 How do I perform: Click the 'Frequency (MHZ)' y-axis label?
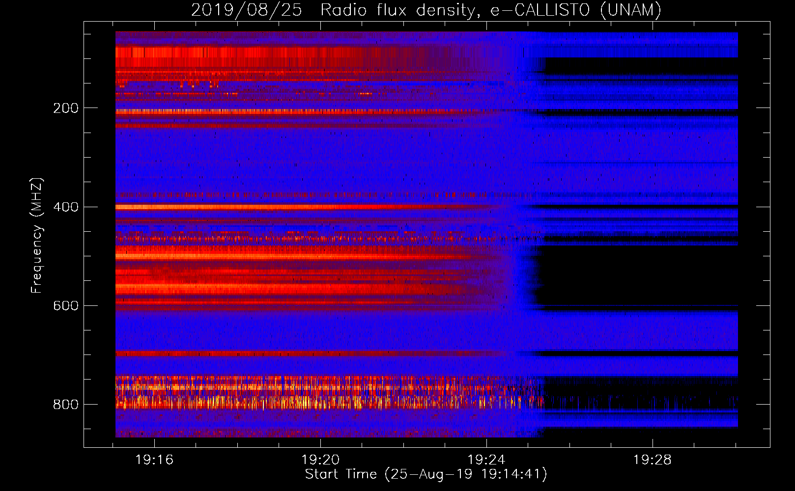coord(36,235)
